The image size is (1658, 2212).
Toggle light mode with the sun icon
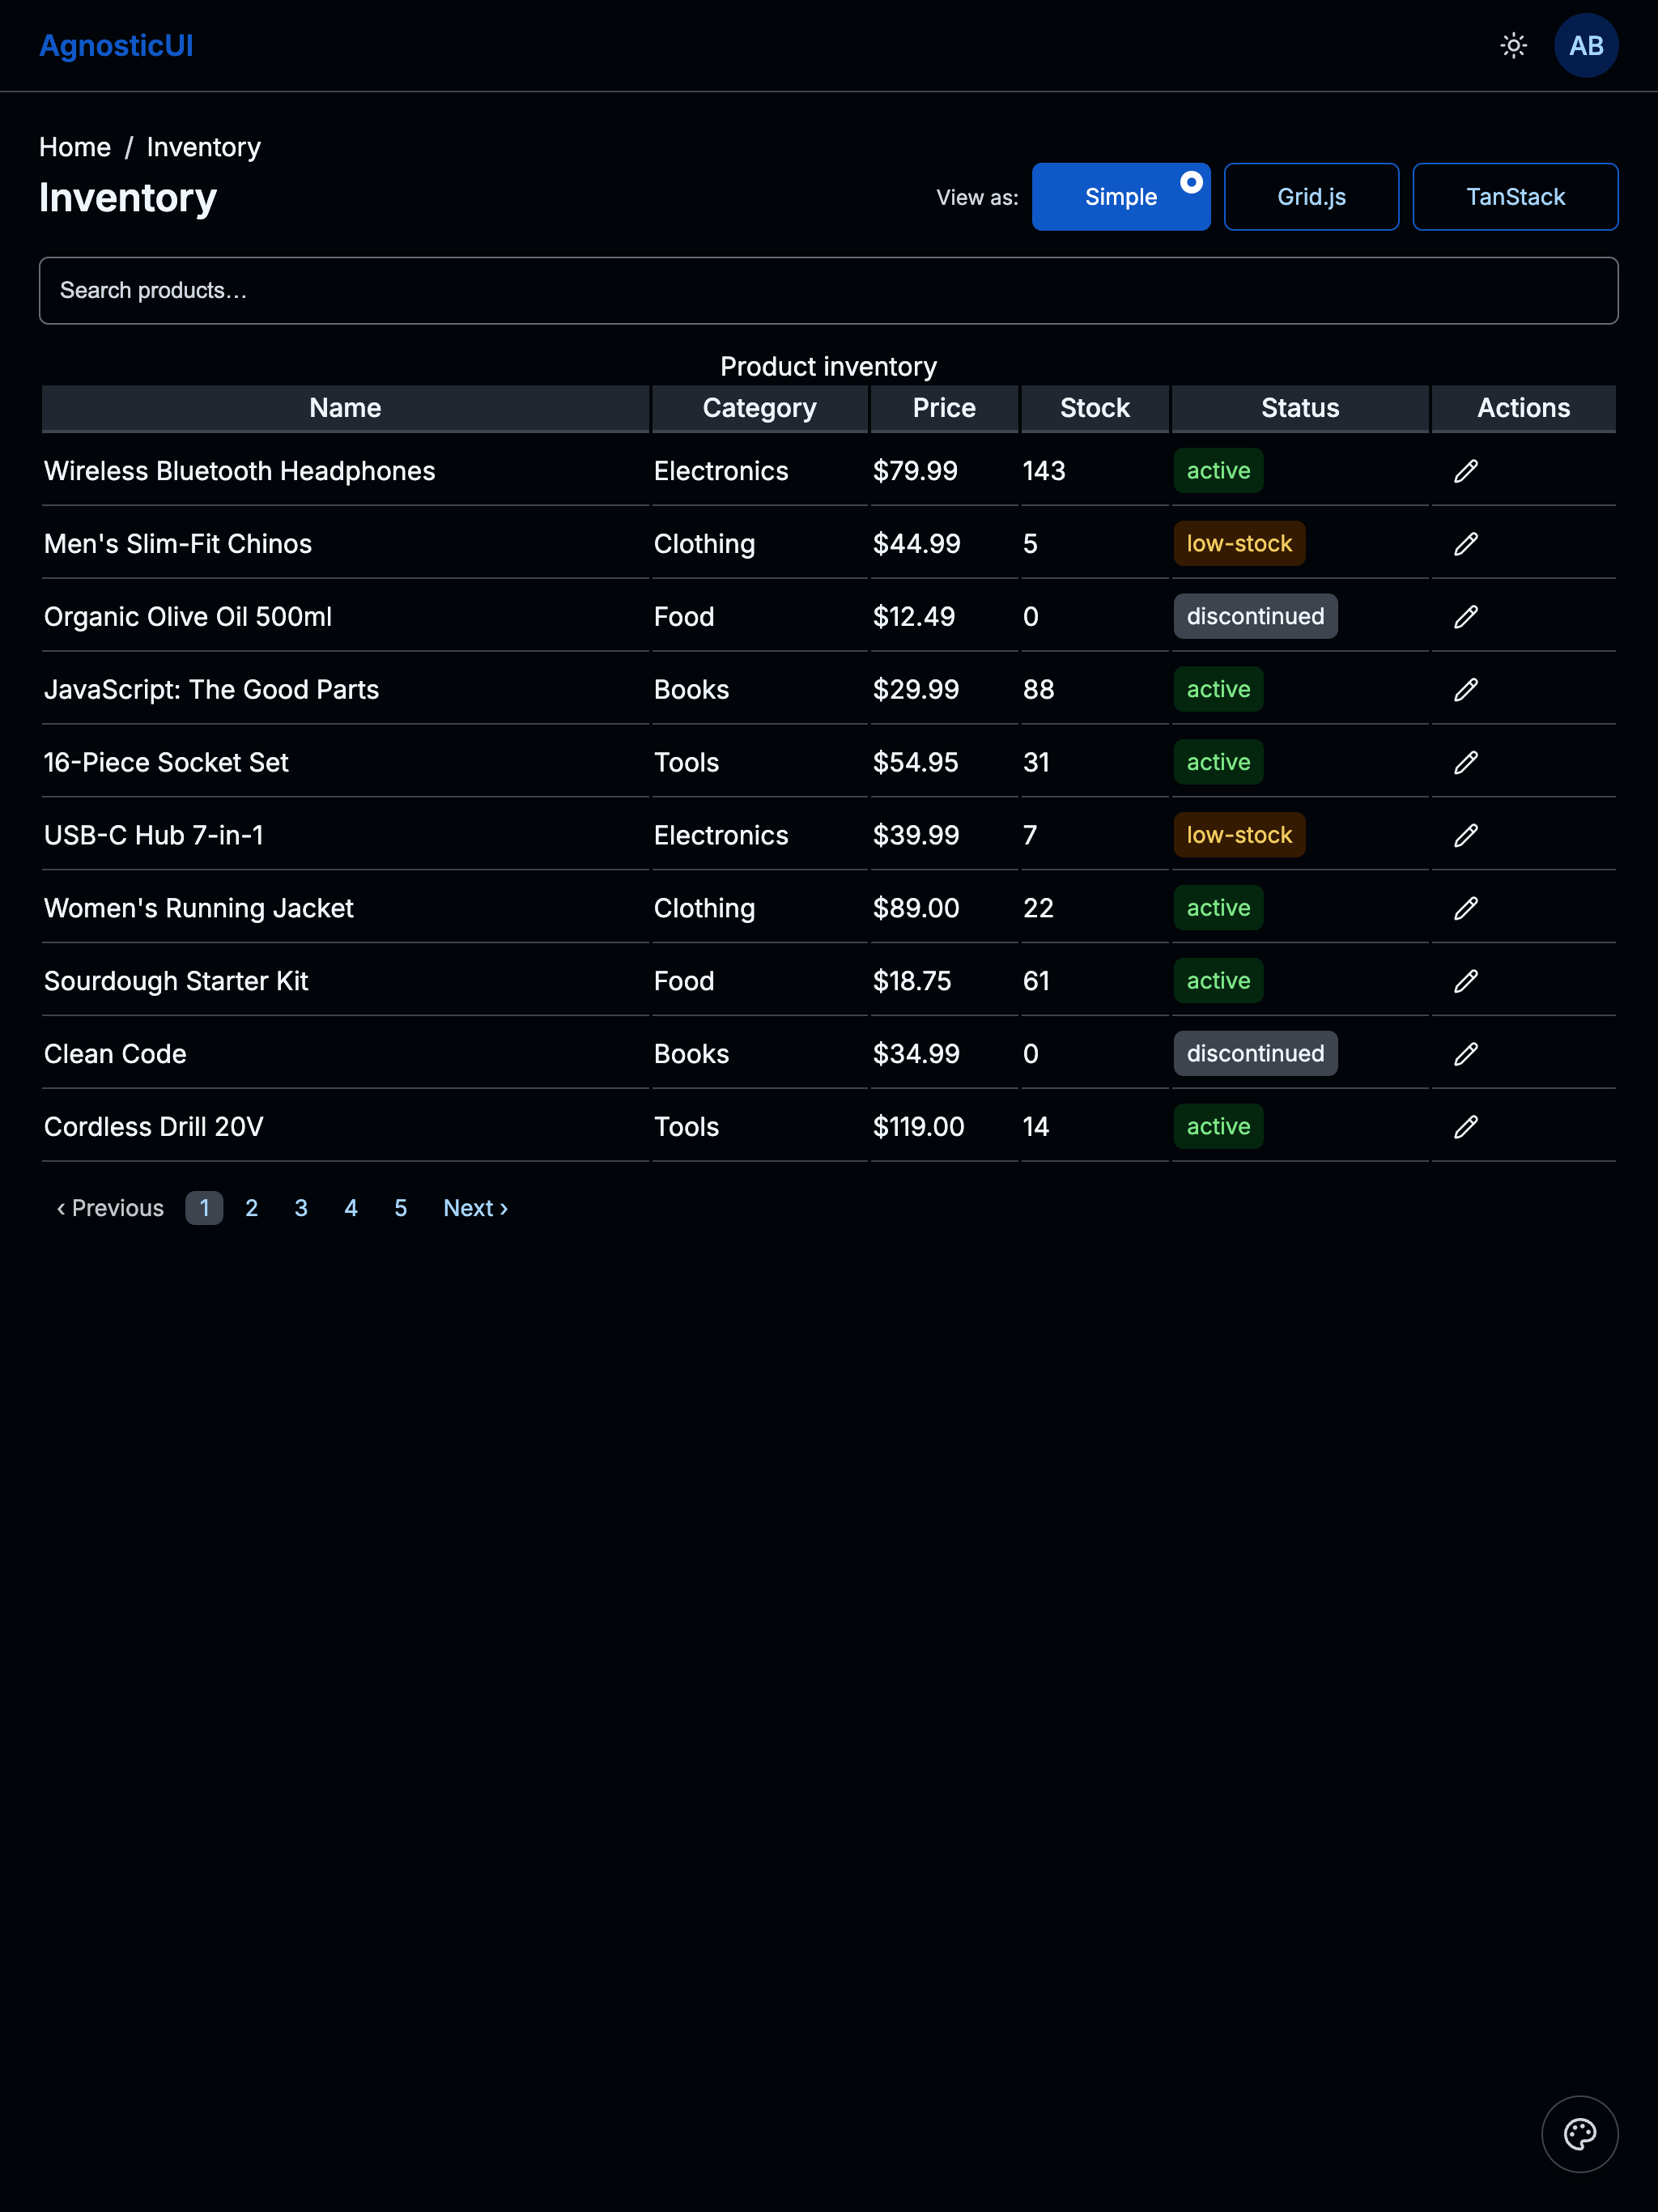click(x=1513, y=45)
